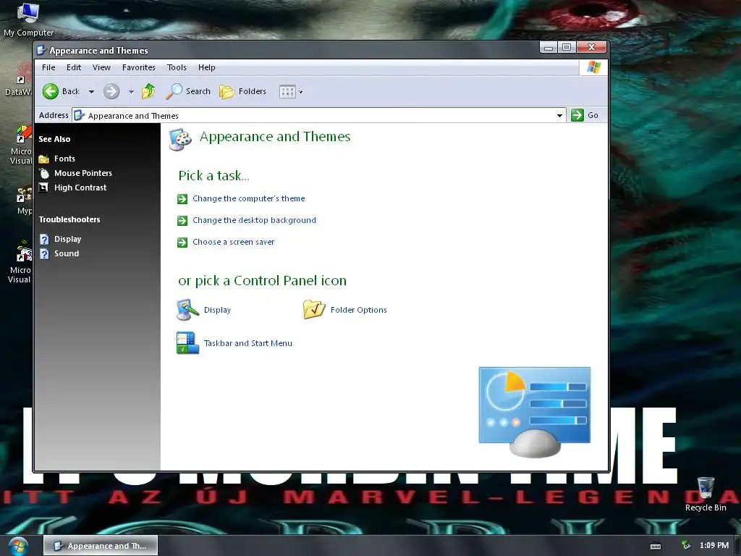
Task: Open Taskbar and Start Menu text link
Action: pyautogui.click(x=248, y=343)
